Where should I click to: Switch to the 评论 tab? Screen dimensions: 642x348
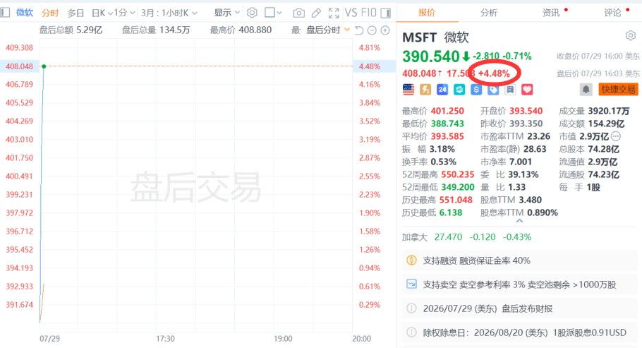pyautogui.click(x=612, y=13)
